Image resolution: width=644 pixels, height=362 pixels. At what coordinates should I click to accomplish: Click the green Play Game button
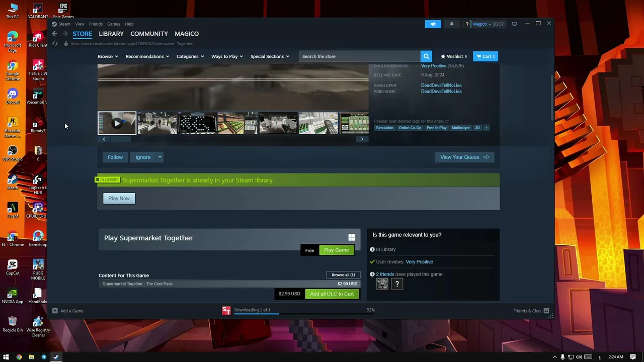coord(336,250)
